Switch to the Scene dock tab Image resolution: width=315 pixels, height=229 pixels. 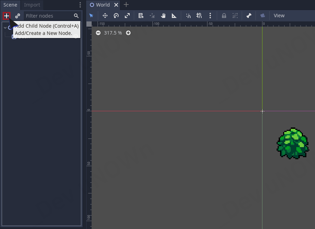[10, 5]
